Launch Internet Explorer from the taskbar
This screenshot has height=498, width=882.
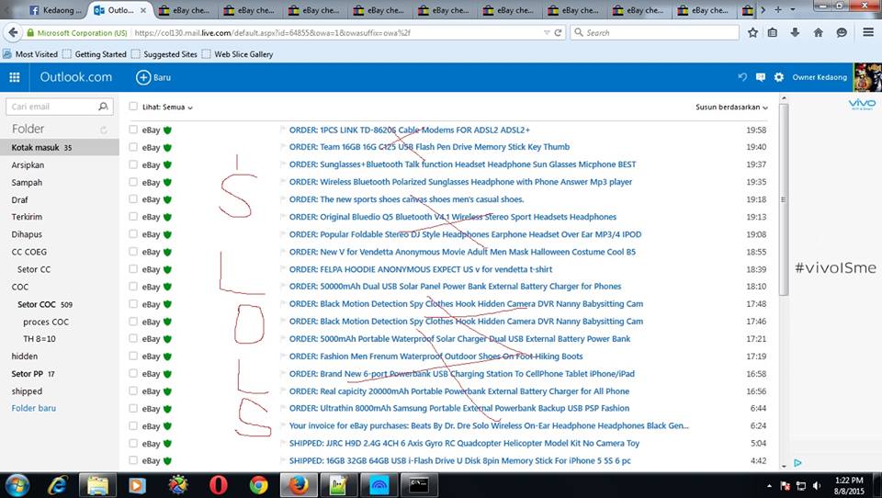57,485
